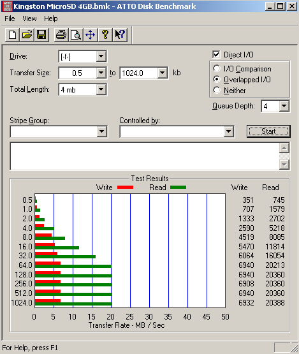299x354 pixels.
Task: Click inside the description text box
Action: [145, 156]
